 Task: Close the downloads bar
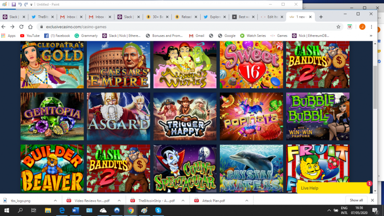pos(372,200)
